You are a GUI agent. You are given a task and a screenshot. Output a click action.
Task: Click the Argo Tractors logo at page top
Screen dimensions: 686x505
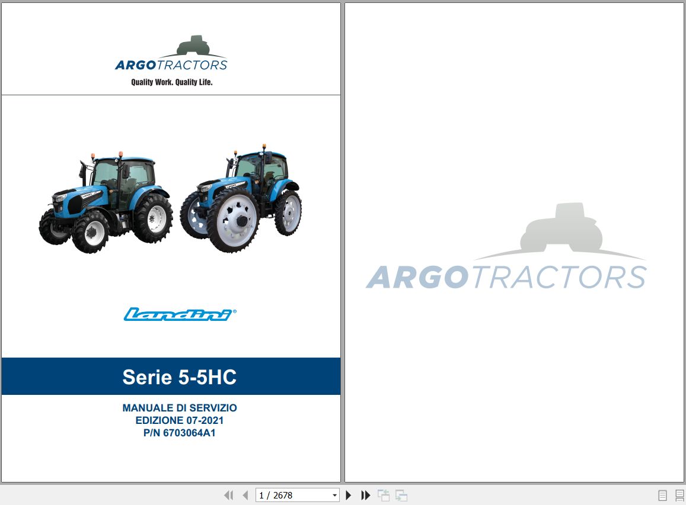click(171, 54)
